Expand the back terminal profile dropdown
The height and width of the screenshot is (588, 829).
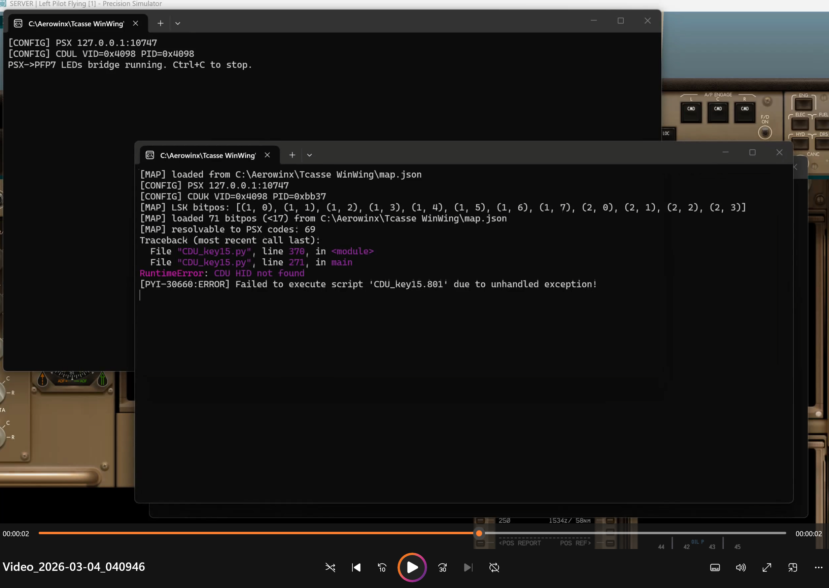pos(177,23)
